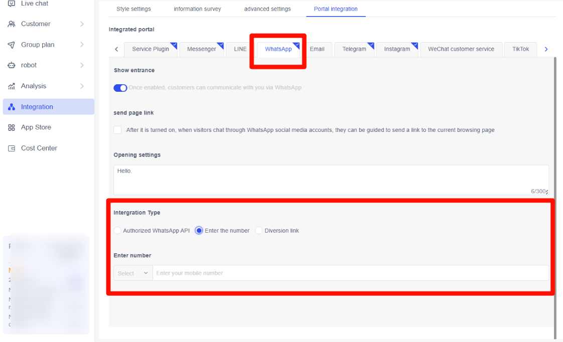The image size is (563, 342).
Task: Open the Instagram portal tab
Action: tap(397, 49)
